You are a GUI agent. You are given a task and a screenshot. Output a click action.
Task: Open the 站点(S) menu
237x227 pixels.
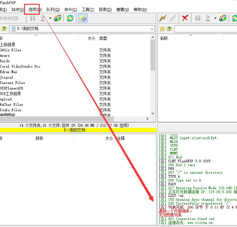click(18, 10)
